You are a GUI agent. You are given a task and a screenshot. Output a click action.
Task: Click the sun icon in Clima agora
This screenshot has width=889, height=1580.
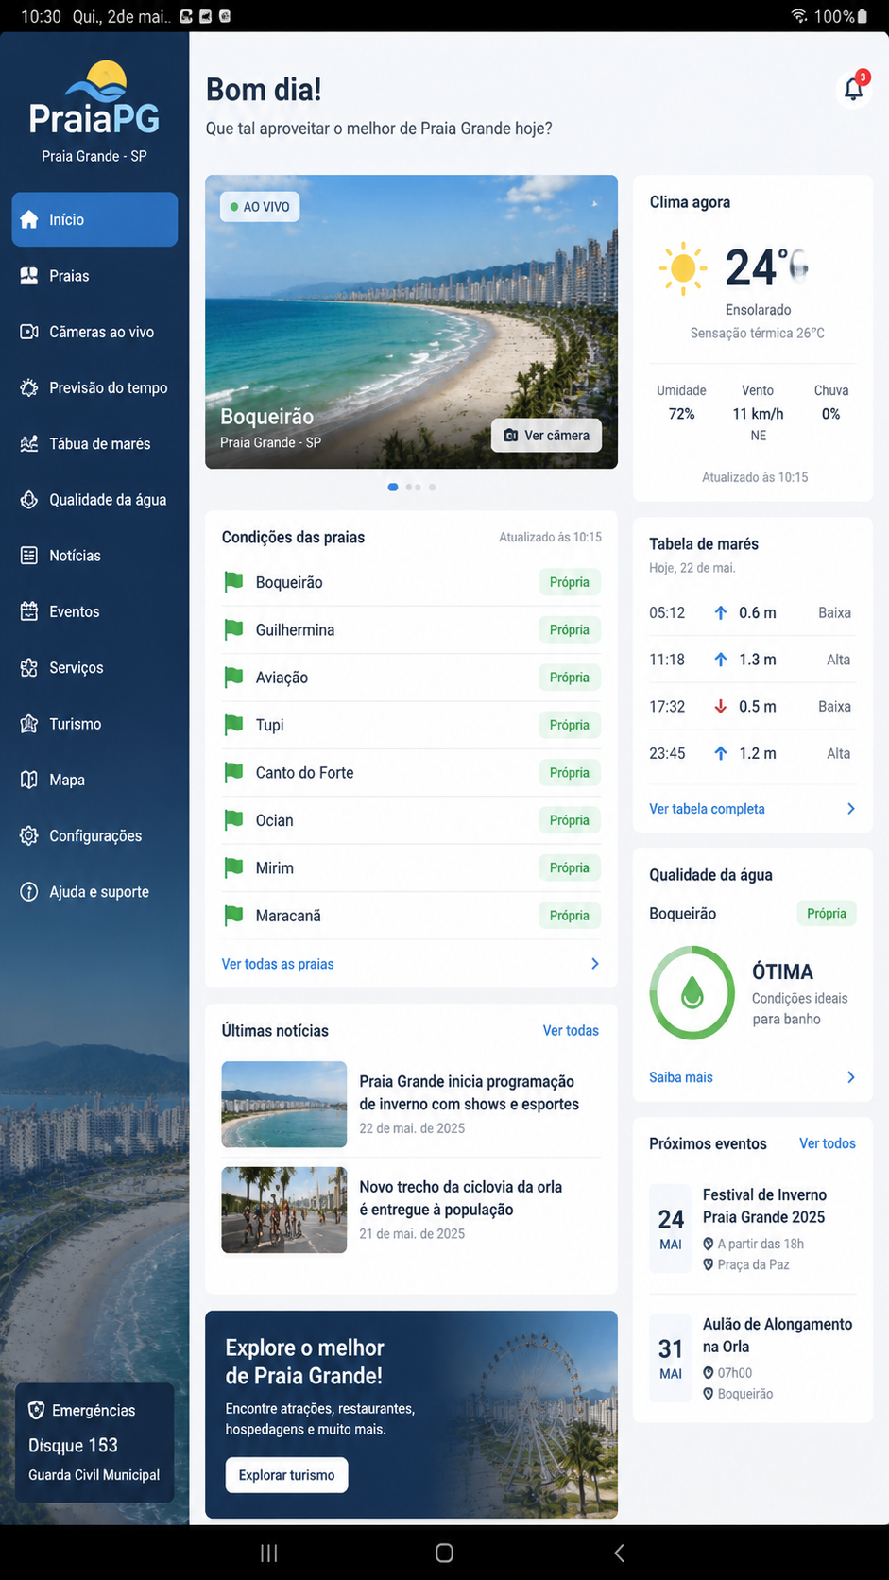tap(682, 268)
